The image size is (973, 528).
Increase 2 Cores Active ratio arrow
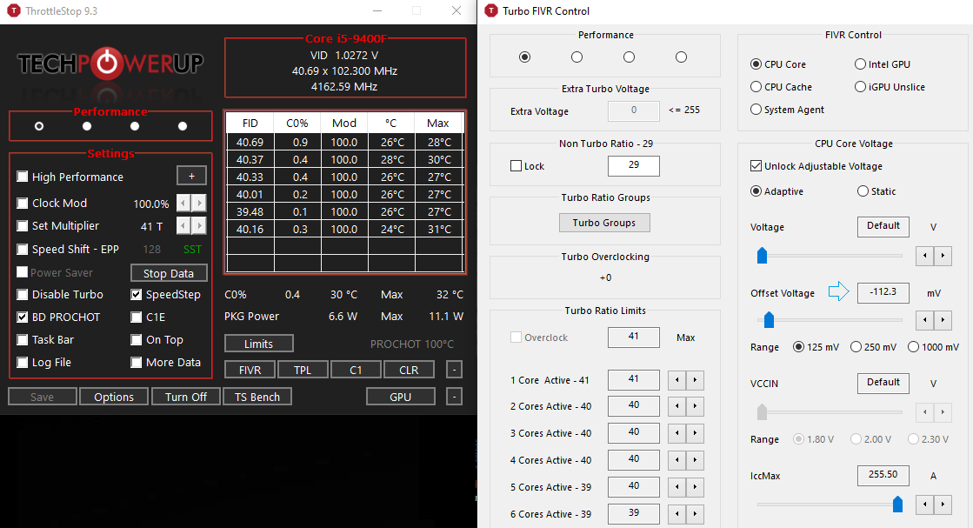click(x=695, y=406)
